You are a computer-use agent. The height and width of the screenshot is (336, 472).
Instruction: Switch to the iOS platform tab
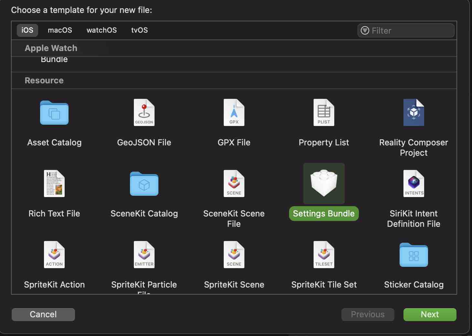(27, 30)
